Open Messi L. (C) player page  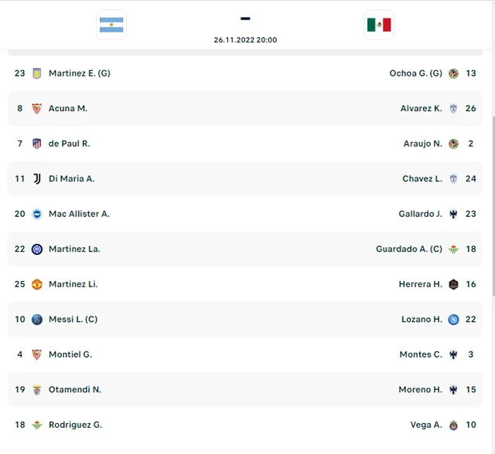pyautogui.click(x=73, y=319)
